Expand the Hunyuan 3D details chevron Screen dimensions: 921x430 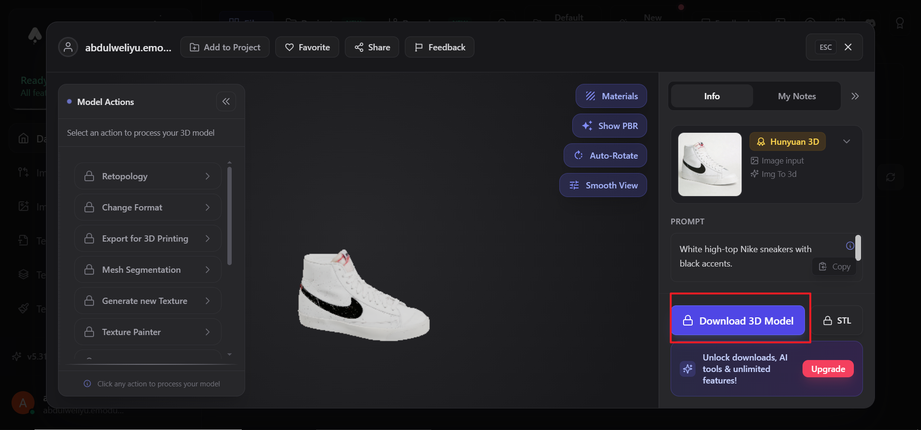[x=847, y=141]
